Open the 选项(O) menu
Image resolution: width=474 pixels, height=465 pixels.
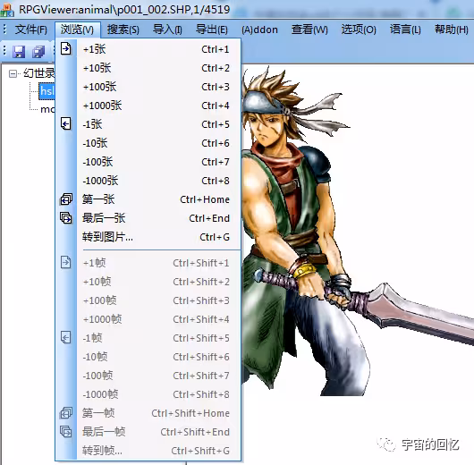(359, 30)
